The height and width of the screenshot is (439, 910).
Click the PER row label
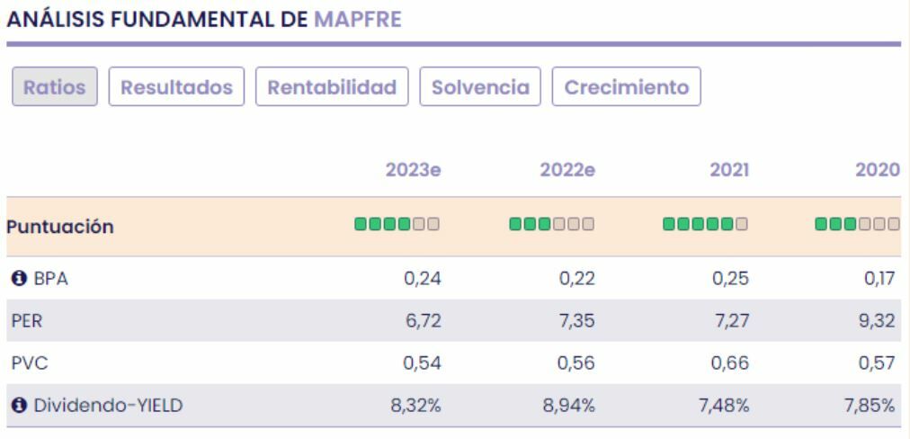click(21, 321)
